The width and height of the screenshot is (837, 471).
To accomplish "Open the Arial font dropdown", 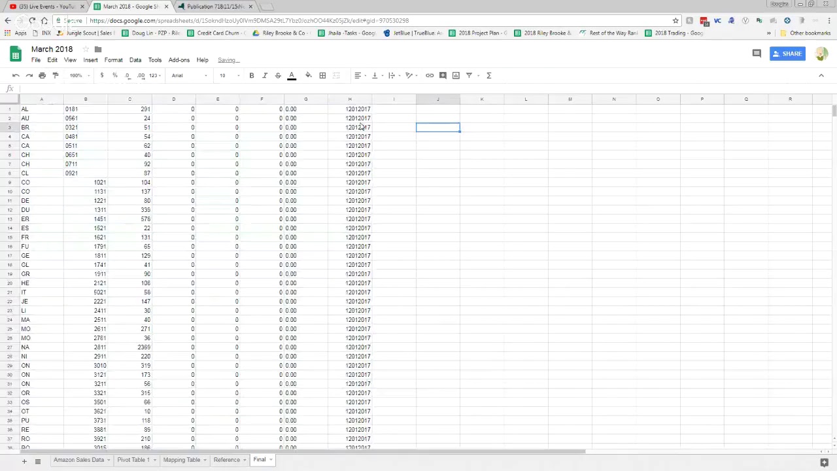I will [x=190, y=75].
